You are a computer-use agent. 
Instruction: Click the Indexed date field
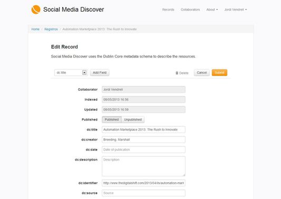tap(143, 100)
